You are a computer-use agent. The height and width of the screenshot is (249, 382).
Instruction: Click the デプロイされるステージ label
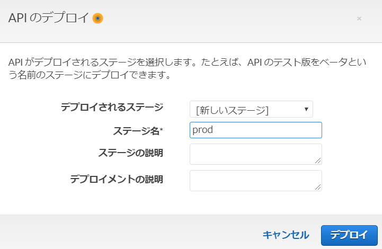[112, 108]
